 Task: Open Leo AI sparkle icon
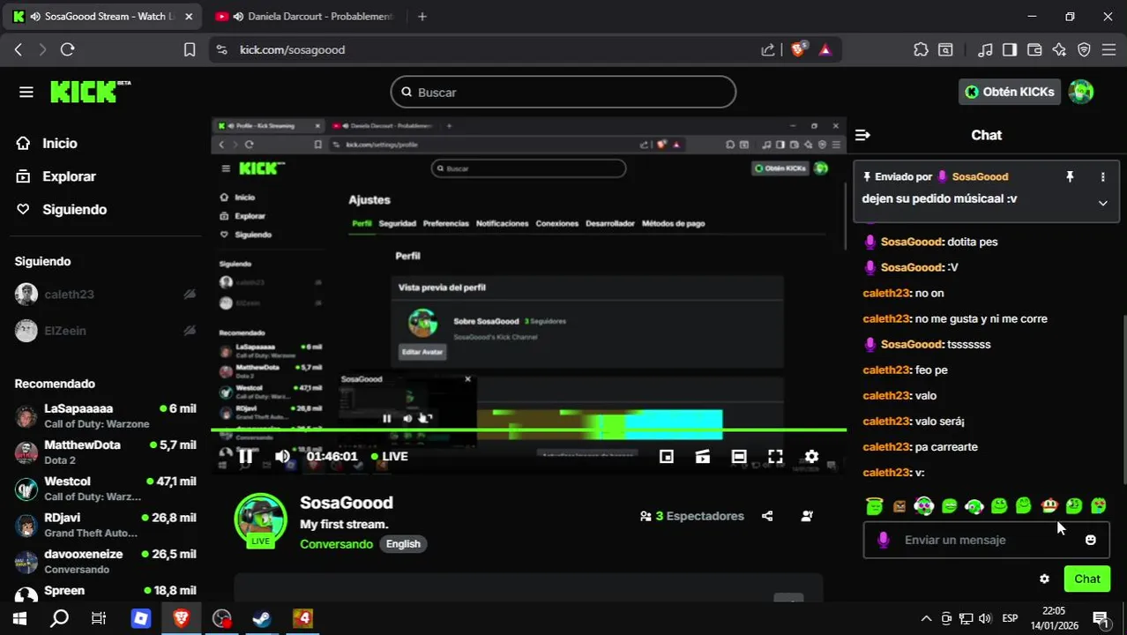pos(1059,50)
